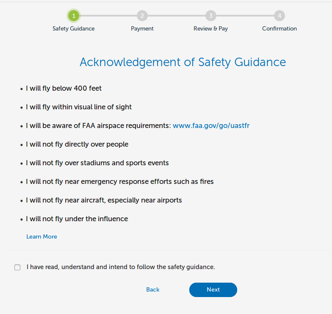Click the 'I will fly below 400 feet' item
332x314 pixels.
click(x=64, y=88)
